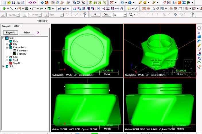Open dropdown arrow next to Point tool
The height and width of the screenshot is (134, 202).
click(8, 9)
